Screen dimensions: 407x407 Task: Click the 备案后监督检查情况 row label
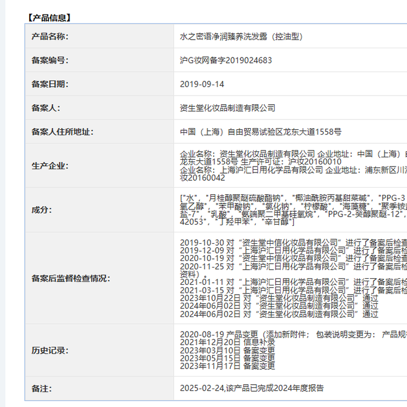70,278
